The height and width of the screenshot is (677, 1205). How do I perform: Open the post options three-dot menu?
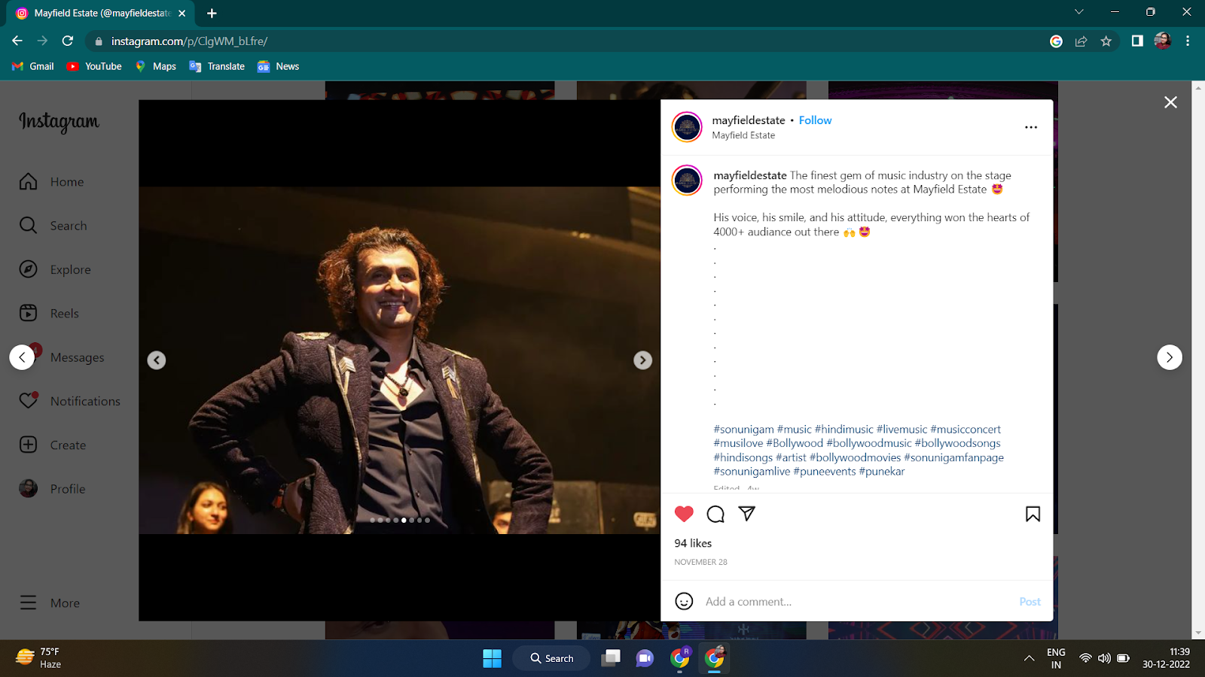tap(1031, 127)
